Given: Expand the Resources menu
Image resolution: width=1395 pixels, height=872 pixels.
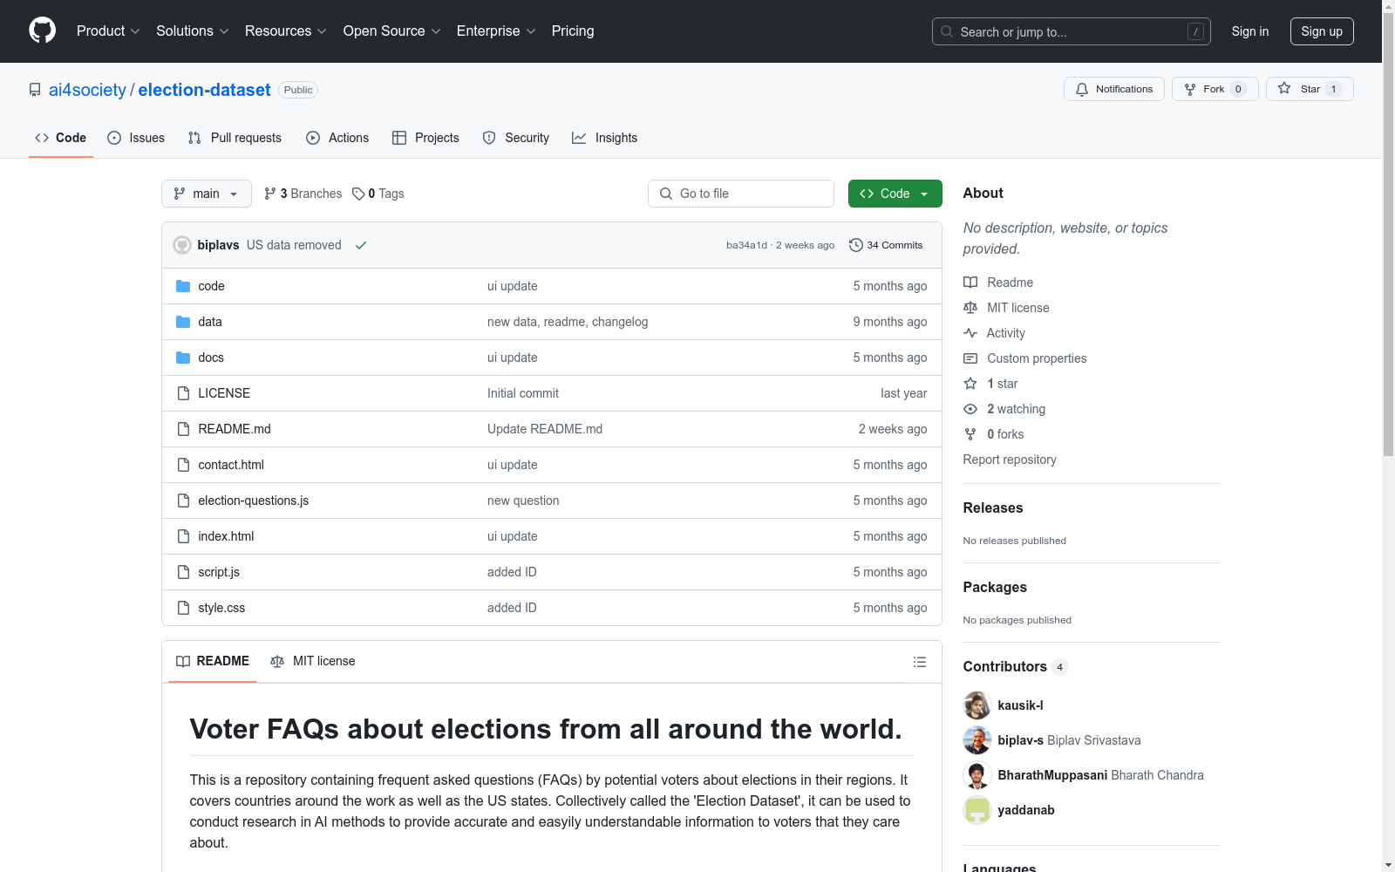Looking at the screenshot, I should click(286, 31).
